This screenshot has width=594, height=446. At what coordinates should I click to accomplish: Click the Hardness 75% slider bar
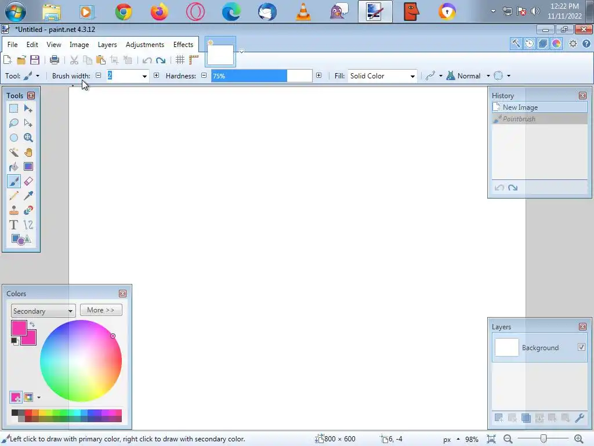(x=262, y=76)
